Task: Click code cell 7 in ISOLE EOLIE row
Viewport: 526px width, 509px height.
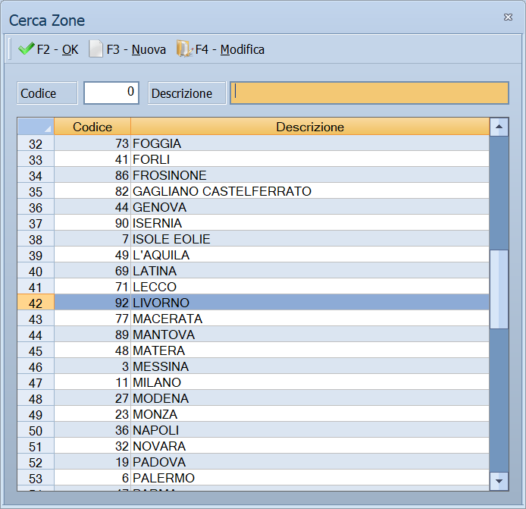Action: point(92,239)
